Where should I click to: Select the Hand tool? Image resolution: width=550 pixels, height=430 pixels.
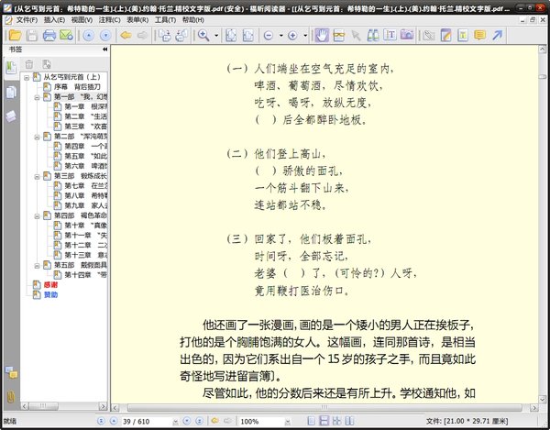tap(322, 36)
